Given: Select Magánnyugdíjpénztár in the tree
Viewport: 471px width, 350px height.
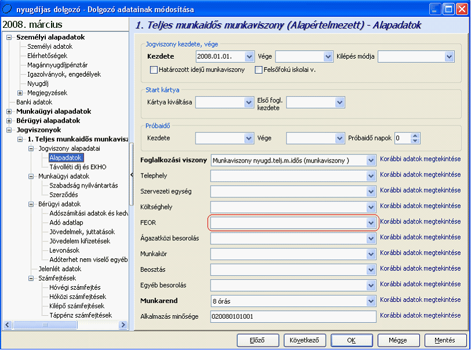Looking at the screenshot, I should [x=57, y=65].
